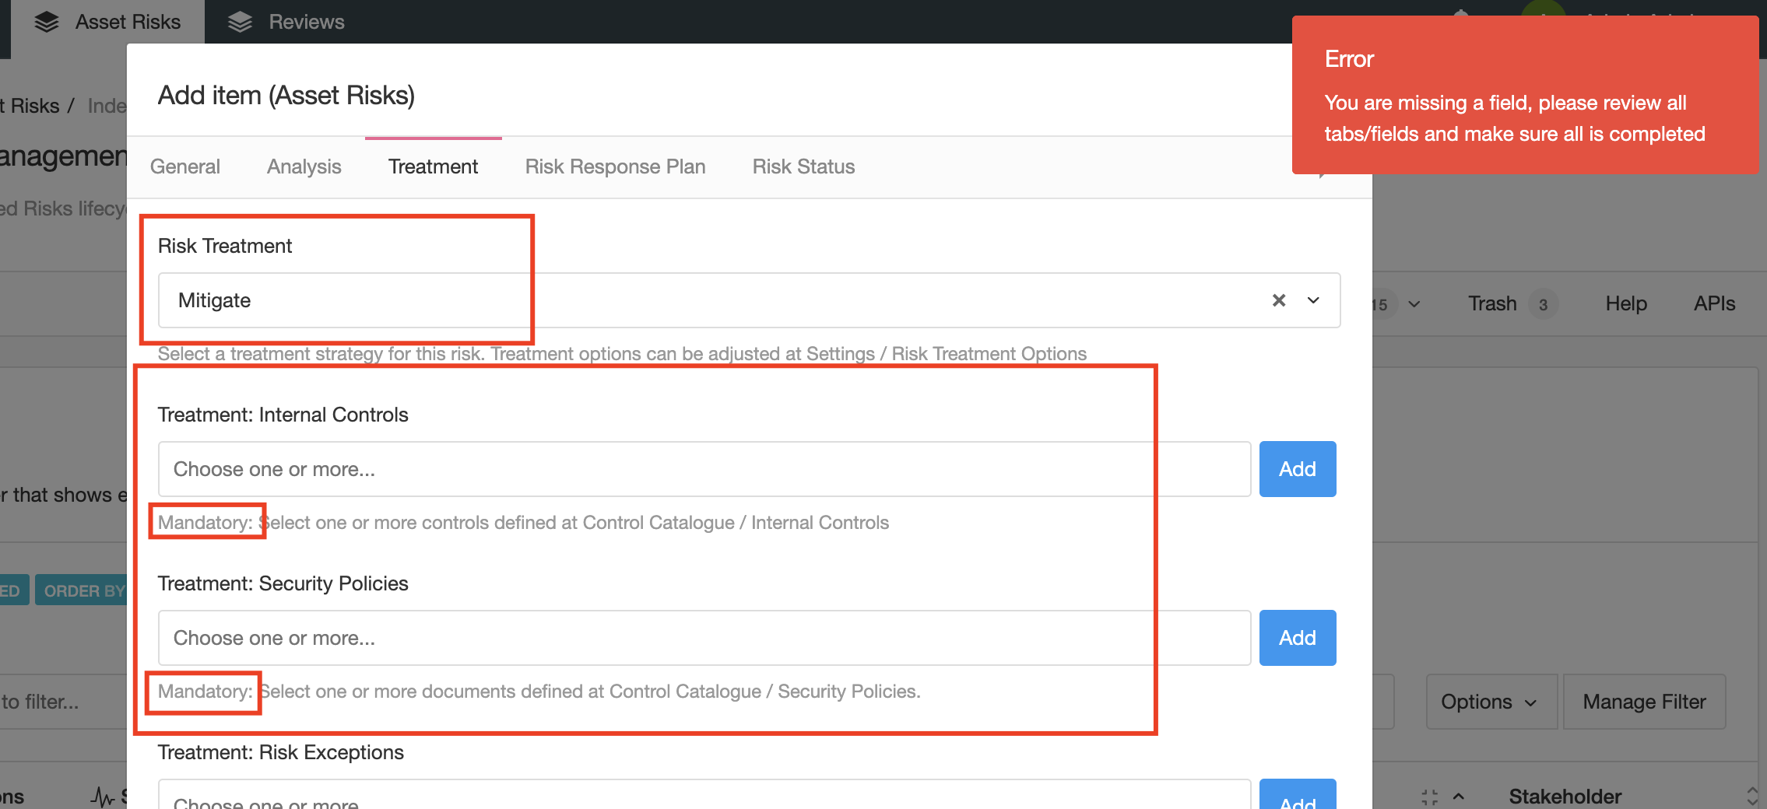Image resolution: width=1767 pixels, height=809 pixels.
Task: Click the expand-arrows icon beside Stakeholder column
Action: coord(1430,796)
